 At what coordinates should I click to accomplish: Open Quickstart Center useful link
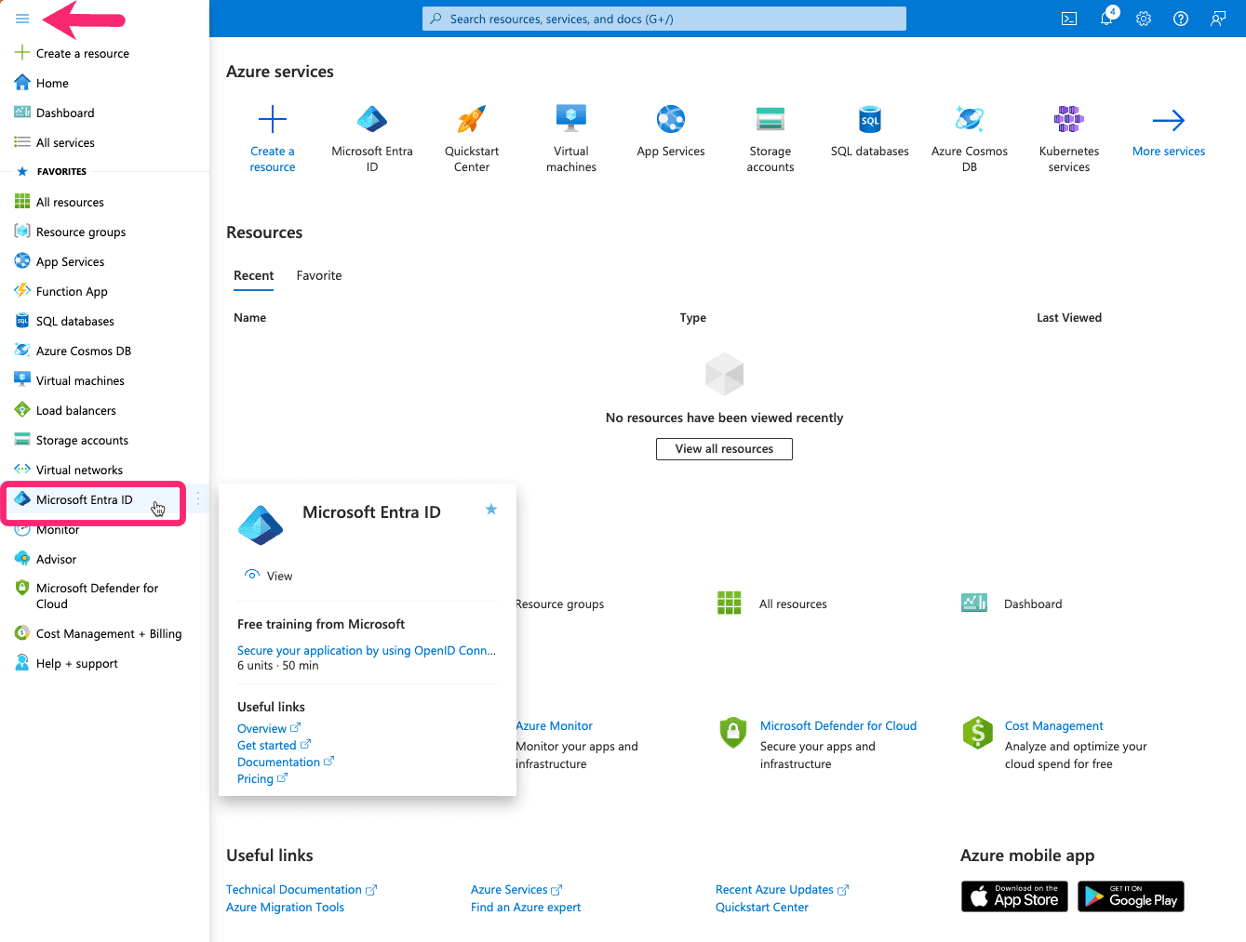pyautogui.click(x=762, y=908)
